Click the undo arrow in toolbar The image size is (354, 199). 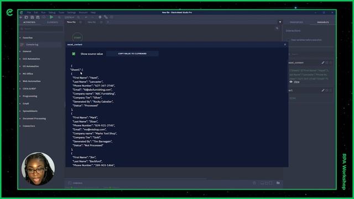pos(86,17)
